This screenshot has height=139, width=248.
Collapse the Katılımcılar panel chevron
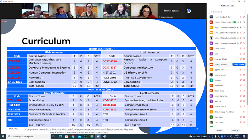point(210,6)
